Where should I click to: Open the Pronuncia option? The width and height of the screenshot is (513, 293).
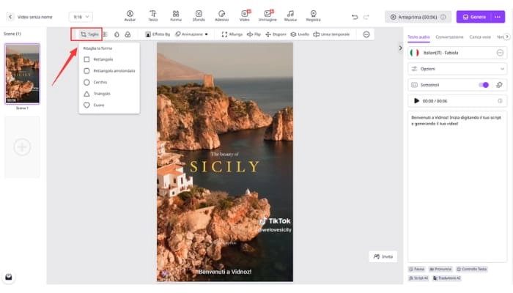click(x=440, y=269)
